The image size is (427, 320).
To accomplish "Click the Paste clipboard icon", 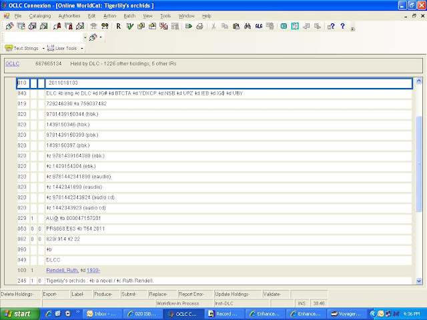I will click(236, 26).
